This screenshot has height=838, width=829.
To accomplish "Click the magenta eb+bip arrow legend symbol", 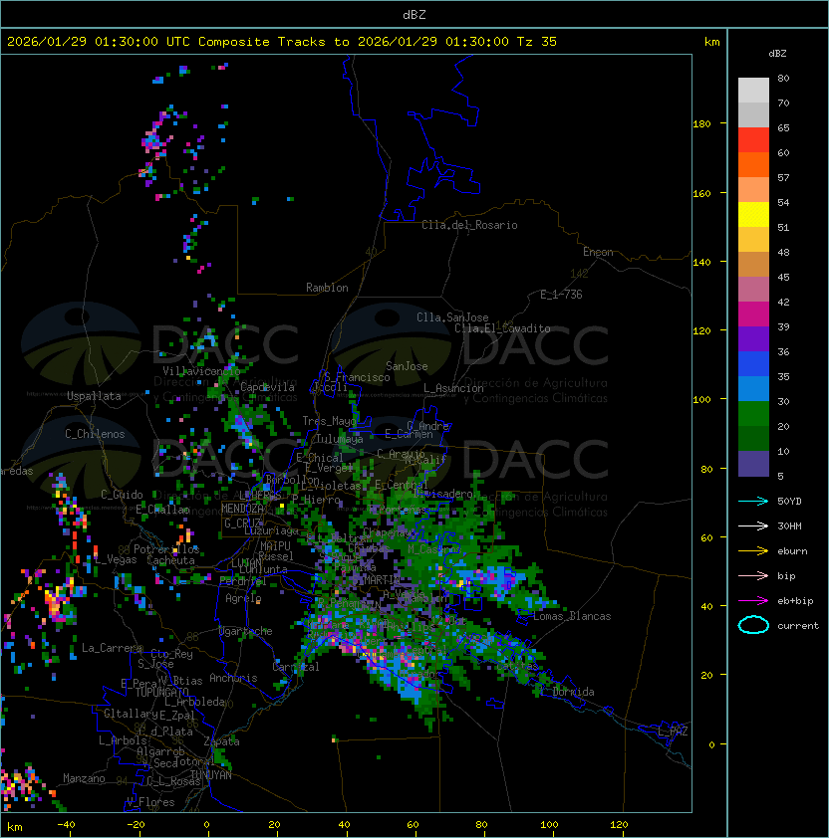I will 753,601.
